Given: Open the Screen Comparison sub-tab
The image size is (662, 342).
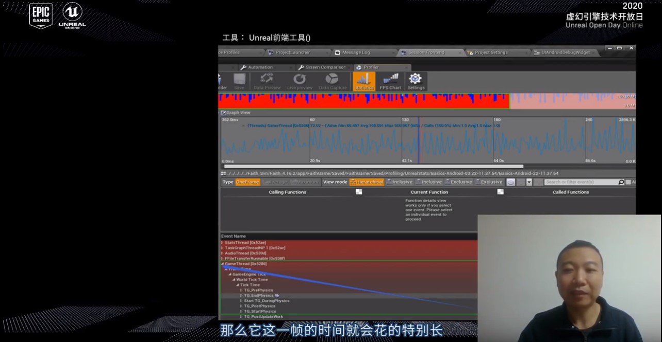Looking at the screenshot, I should 325,67.
